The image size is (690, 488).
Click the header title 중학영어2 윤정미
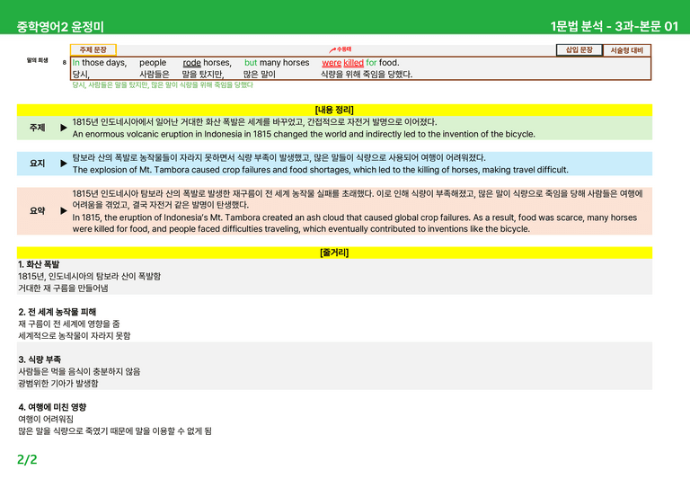tap(60, 27)
